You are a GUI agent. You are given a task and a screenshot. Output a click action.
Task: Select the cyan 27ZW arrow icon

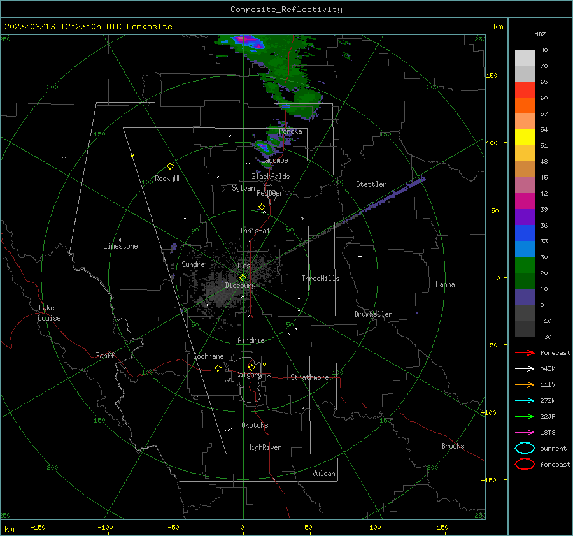pyautogui.click(x=525, y=401)
